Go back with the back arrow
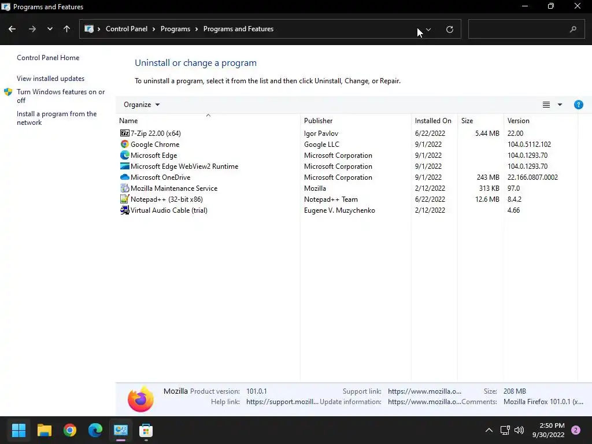 pyautogui.click(x=12, y=29)
